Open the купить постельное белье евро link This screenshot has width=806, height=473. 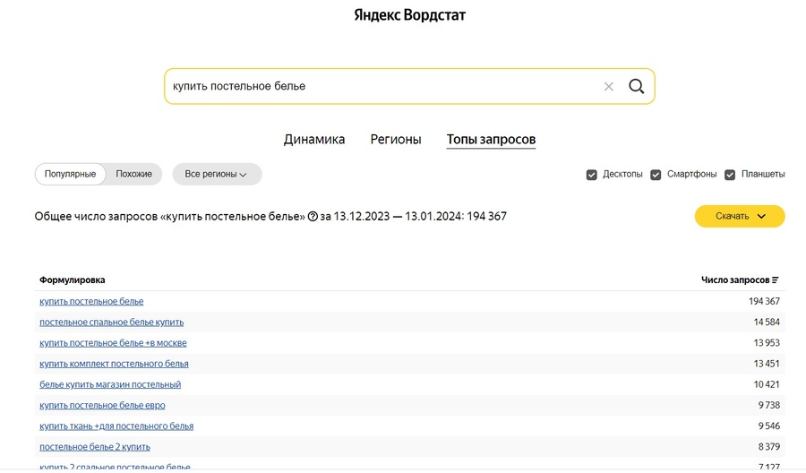tap(102, 405)
